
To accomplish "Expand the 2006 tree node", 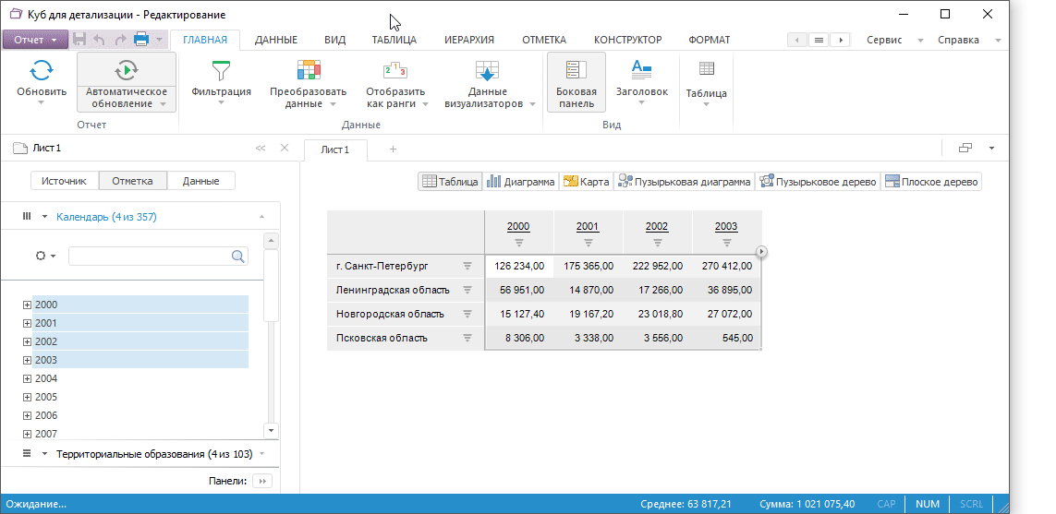I will pos(27,416).
